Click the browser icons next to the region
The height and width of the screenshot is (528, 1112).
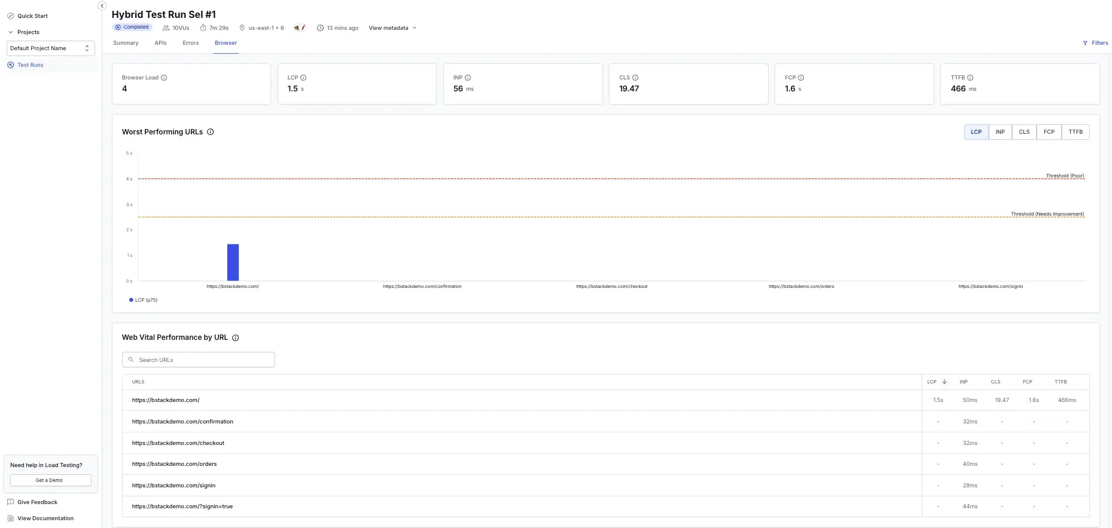[300, 27]
